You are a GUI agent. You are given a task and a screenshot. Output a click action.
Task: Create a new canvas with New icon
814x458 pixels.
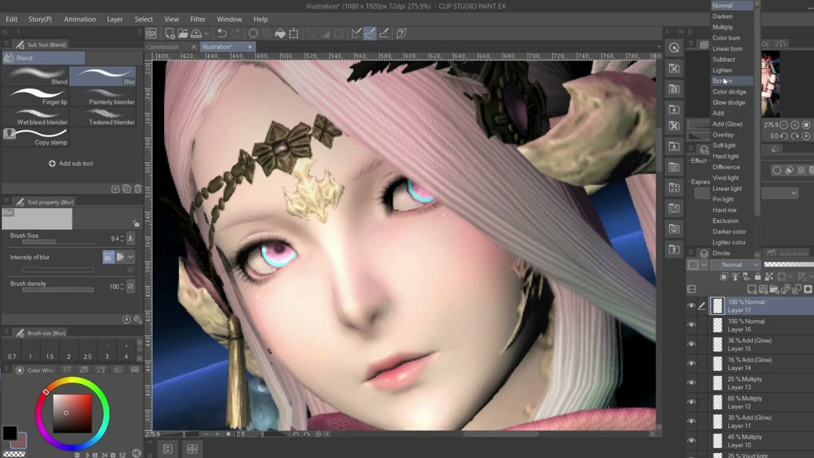pyautogui.click(x=170, y=33)
